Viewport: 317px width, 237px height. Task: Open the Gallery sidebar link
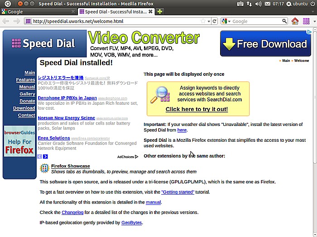coord(27,94)
